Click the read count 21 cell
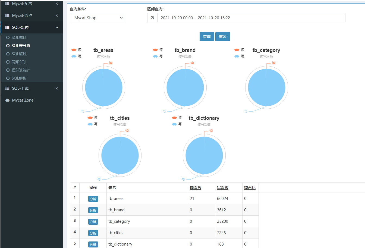Image resolution: width=365 pixels, height=248 pixels. [202, 199]
